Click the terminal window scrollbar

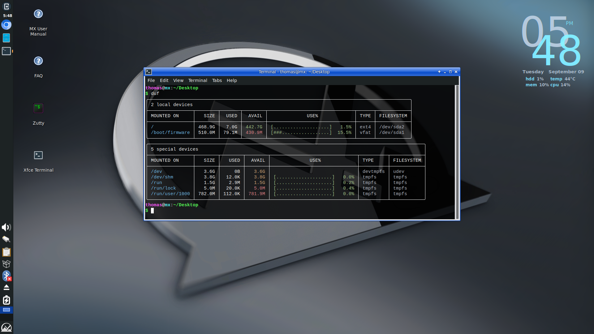[458, 148]
